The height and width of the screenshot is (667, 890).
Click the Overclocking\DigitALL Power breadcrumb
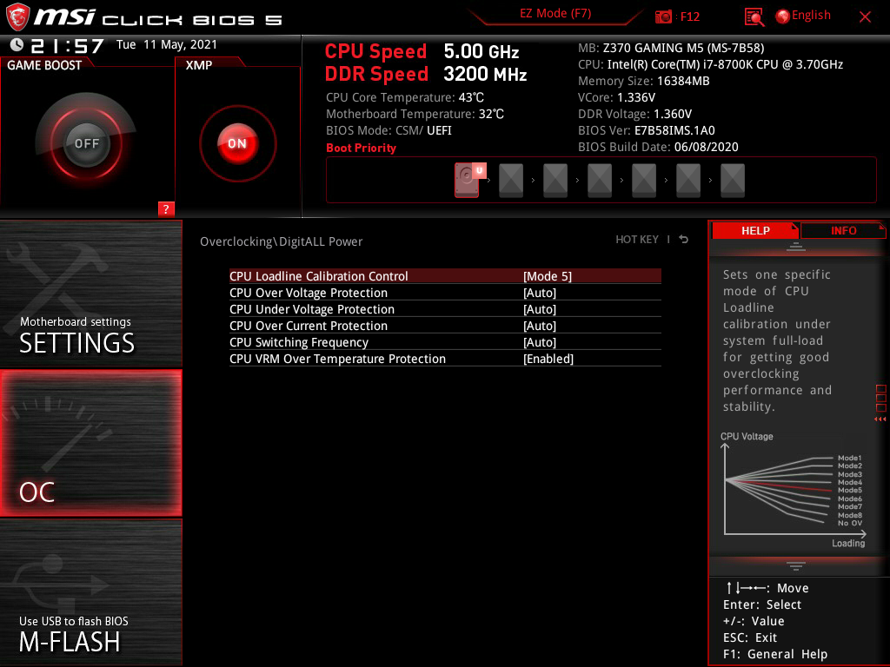pos(281,241)
